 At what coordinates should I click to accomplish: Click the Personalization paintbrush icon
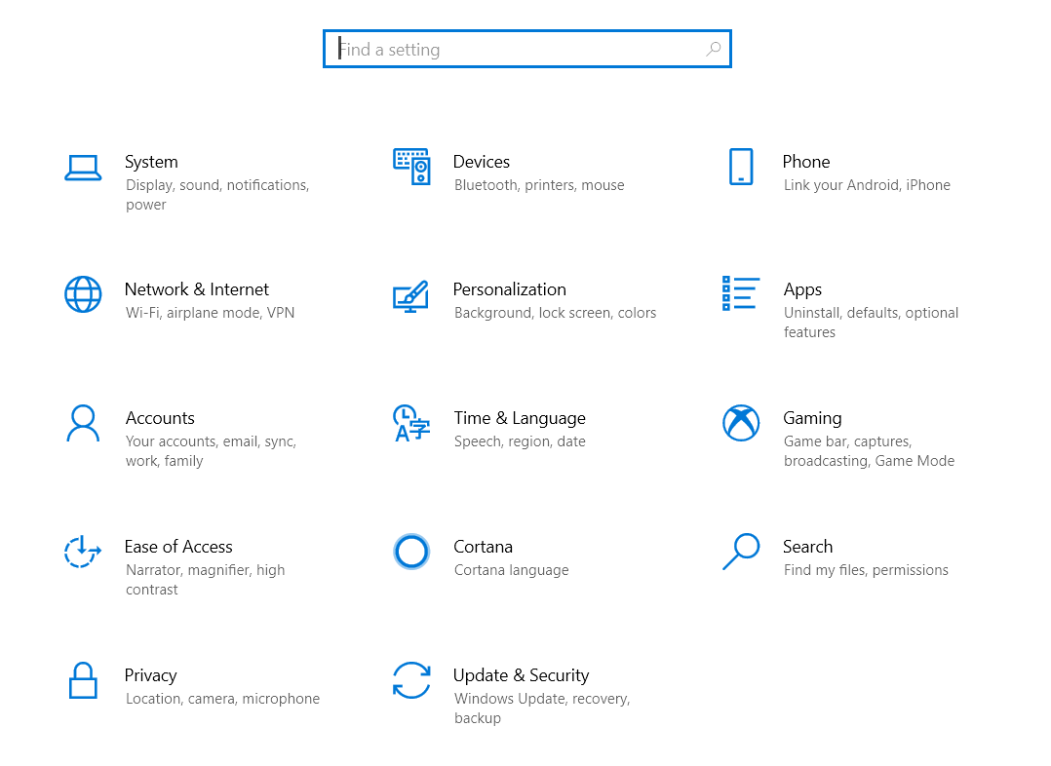[x=410, y=296]
